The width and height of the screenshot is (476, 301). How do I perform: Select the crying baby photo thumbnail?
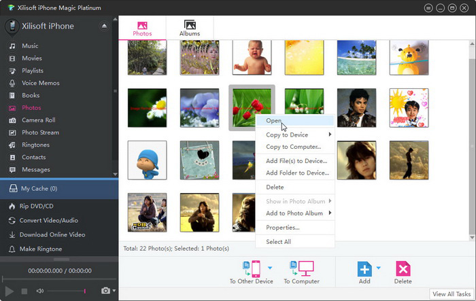[x=252, y=57]
